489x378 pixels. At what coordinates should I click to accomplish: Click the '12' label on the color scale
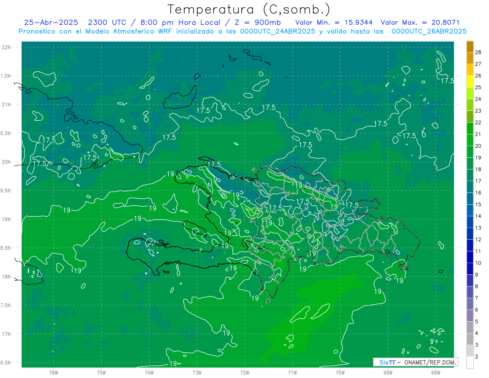pyautogui.click(x=478, y=239)
